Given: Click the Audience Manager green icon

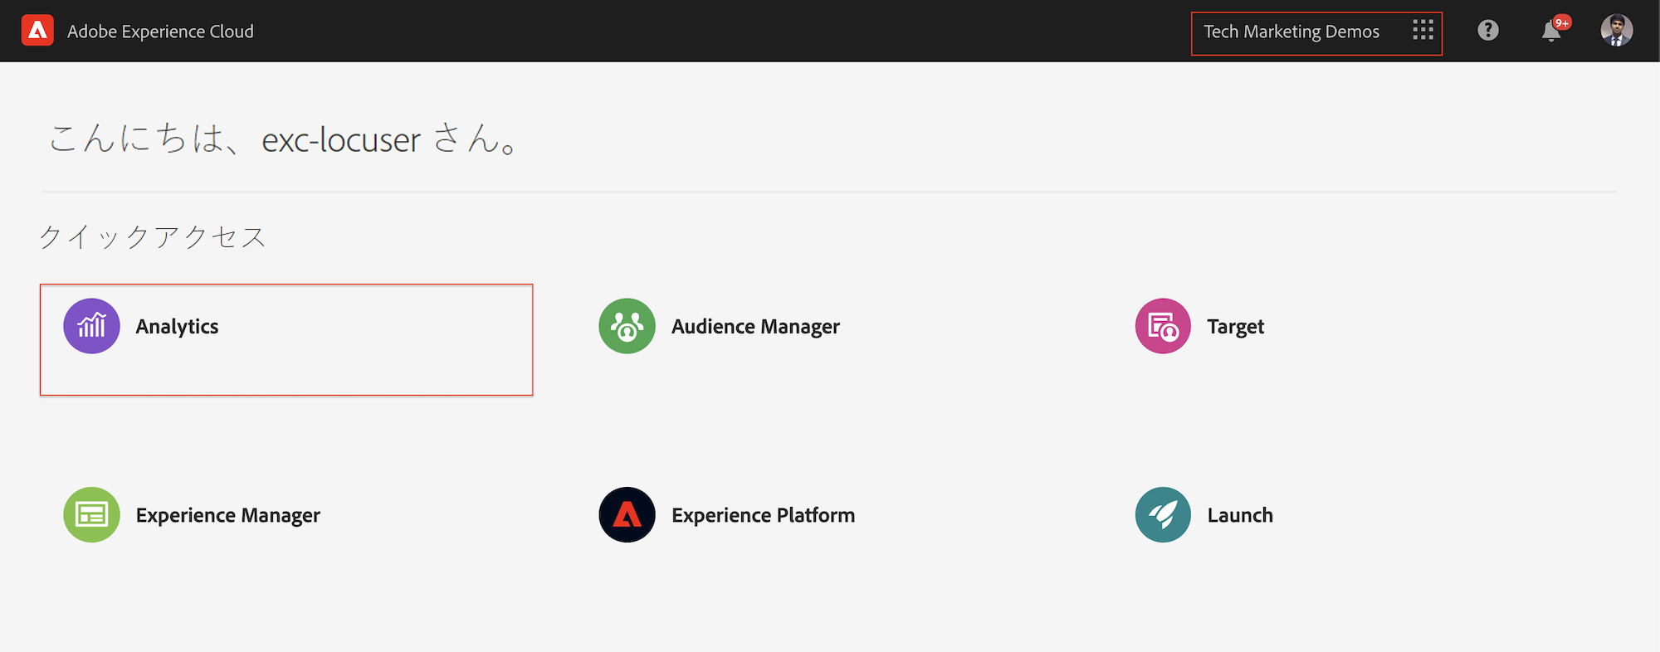Looking at the screenshot, I should pyautogui.click(x=627, y=326).
